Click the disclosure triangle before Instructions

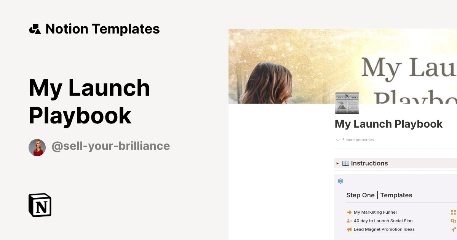pyautogui.click(x=337, y=163)
